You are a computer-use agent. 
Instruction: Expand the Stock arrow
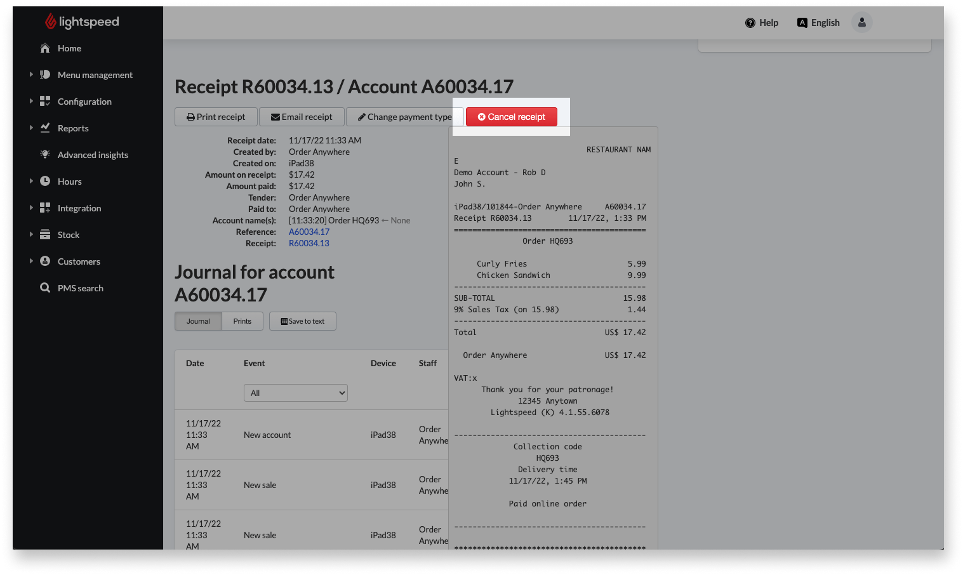click(31, 235)
